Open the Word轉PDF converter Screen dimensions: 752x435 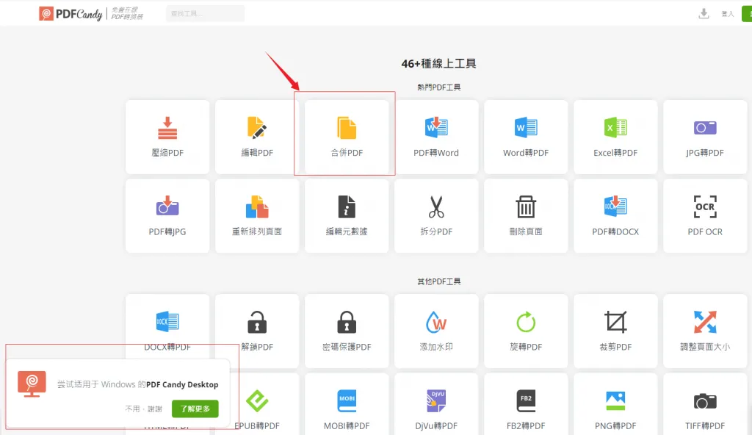coord(526,137)
